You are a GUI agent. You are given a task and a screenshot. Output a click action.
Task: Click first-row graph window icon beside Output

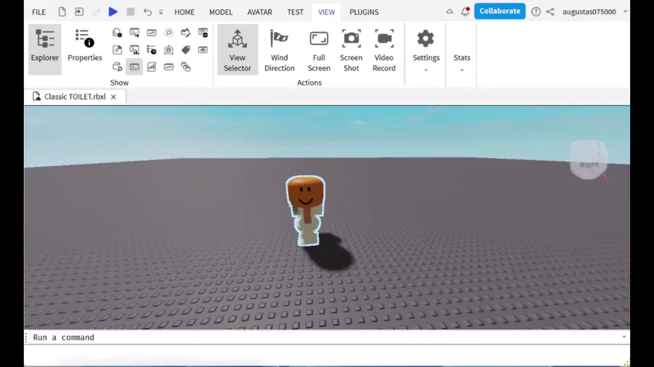(151, 33)
